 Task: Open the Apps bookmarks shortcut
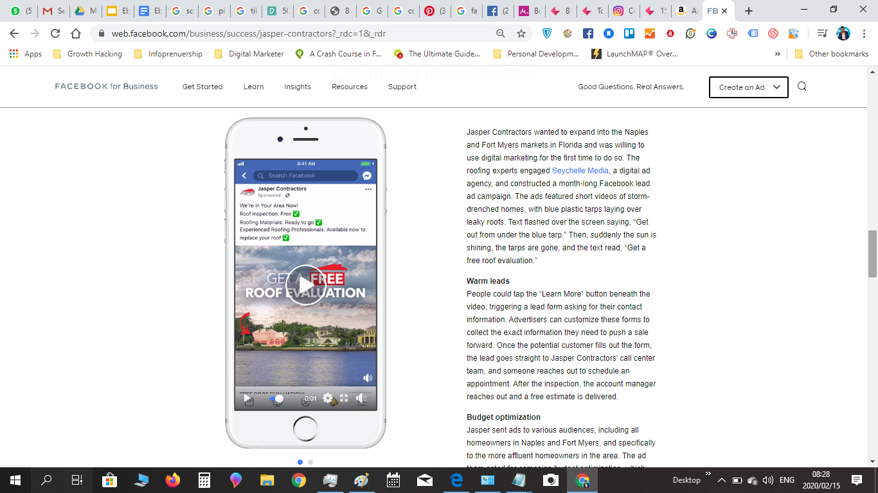(26, 54)
